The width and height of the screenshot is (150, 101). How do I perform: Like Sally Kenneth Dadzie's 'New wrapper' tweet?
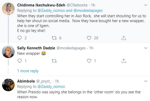click(x=89, y=61)
